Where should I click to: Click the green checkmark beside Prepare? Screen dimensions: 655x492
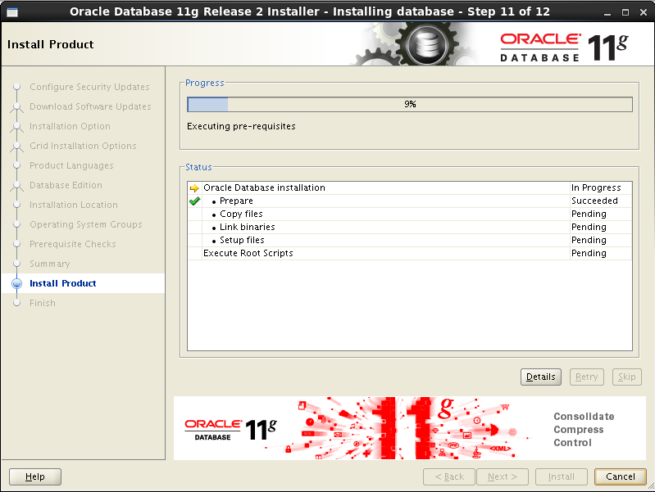coord(194,201)
